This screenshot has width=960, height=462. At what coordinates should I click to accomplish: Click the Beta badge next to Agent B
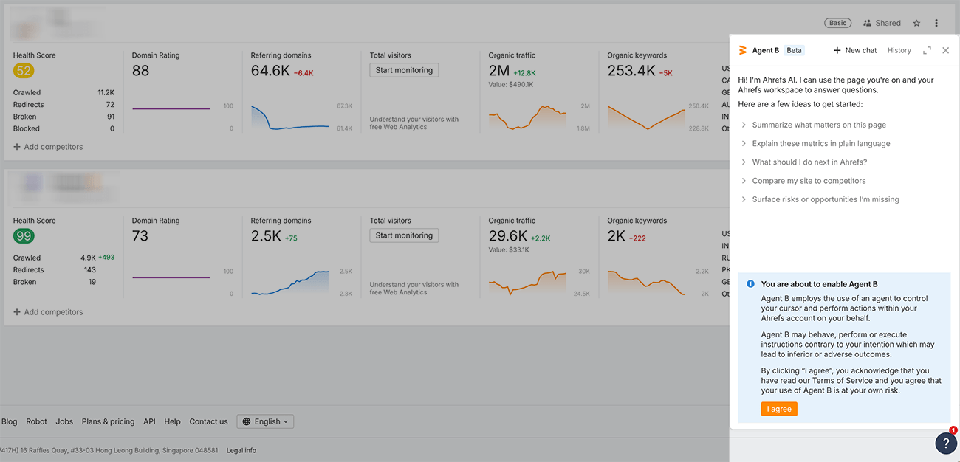click(x=794, y=50)
